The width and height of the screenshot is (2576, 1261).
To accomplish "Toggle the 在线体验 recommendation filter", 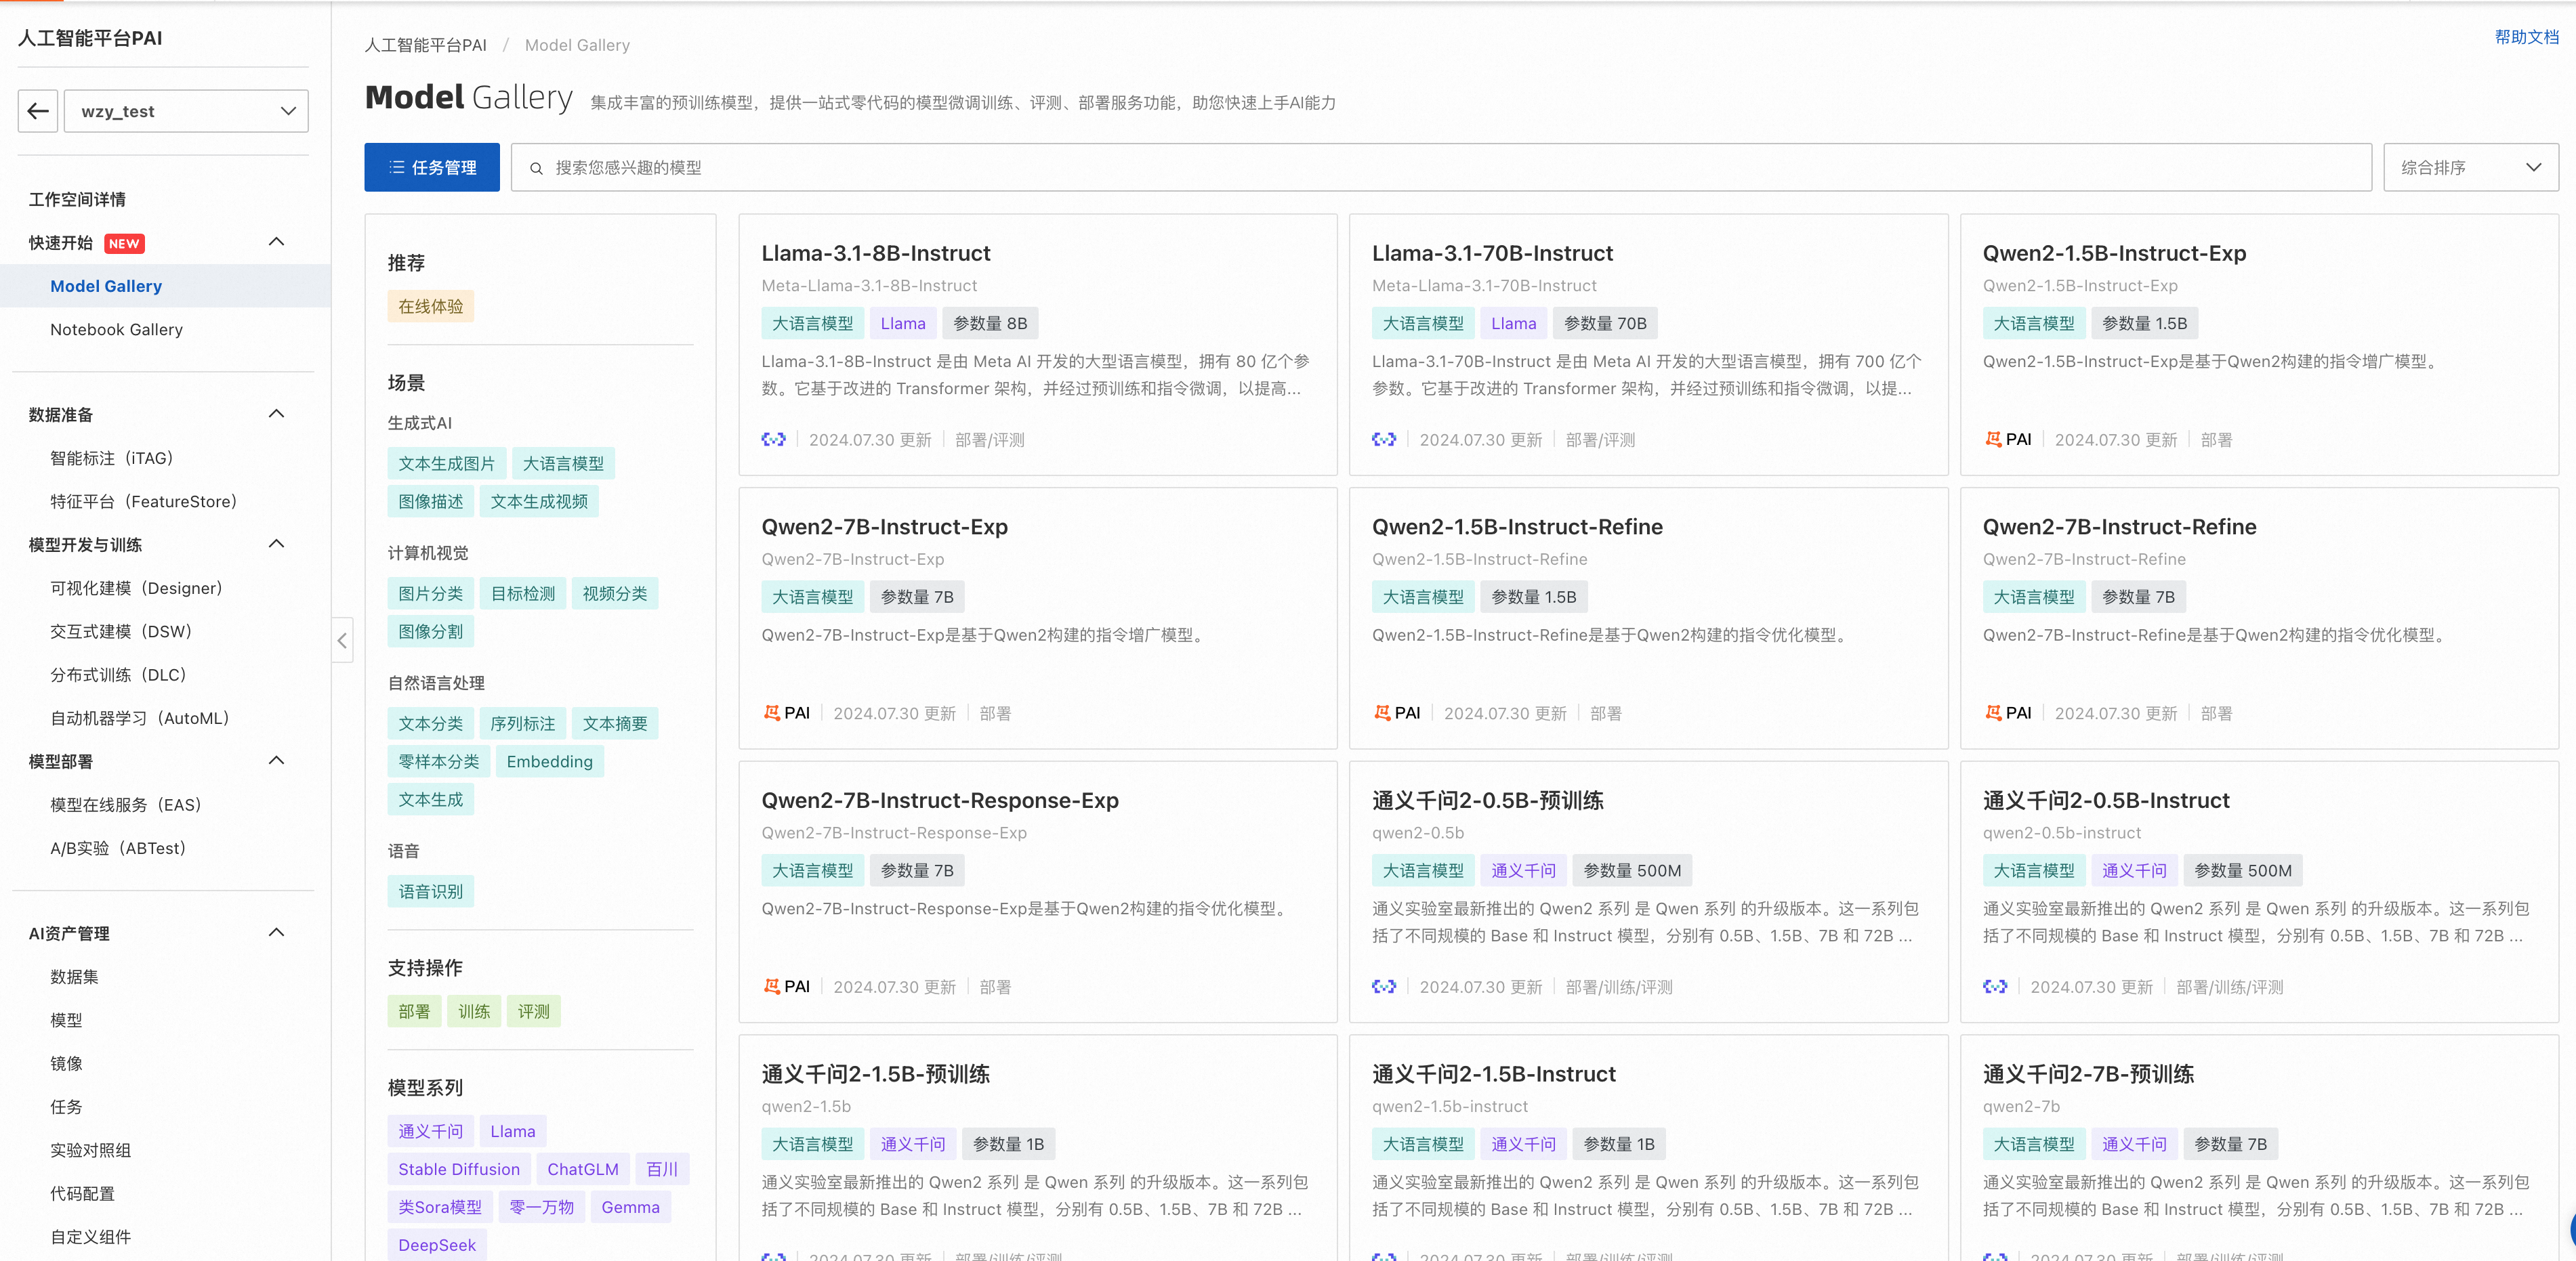I will pos(430,307).
